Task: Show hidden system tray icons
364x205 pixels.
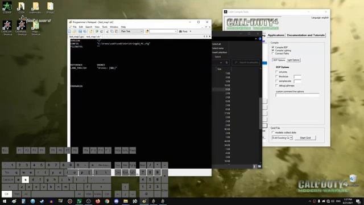Action: tap(309, 201)
